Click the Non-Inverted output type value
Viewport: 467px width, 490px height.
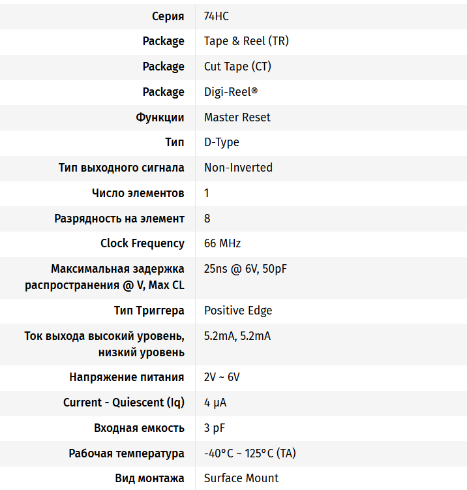238,168
